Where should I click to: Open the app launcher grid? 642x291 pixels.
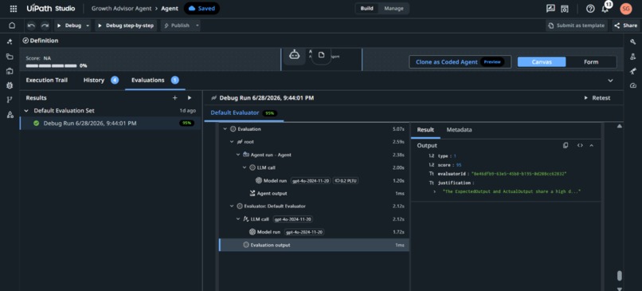pos(13,8)
